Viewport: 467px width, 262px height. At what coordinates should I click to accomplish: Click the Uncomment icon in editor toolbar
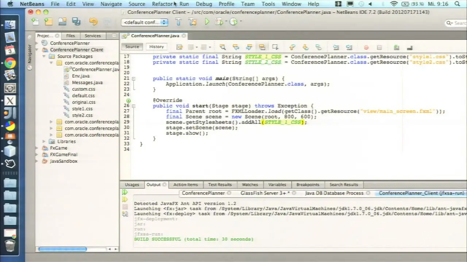409,47
